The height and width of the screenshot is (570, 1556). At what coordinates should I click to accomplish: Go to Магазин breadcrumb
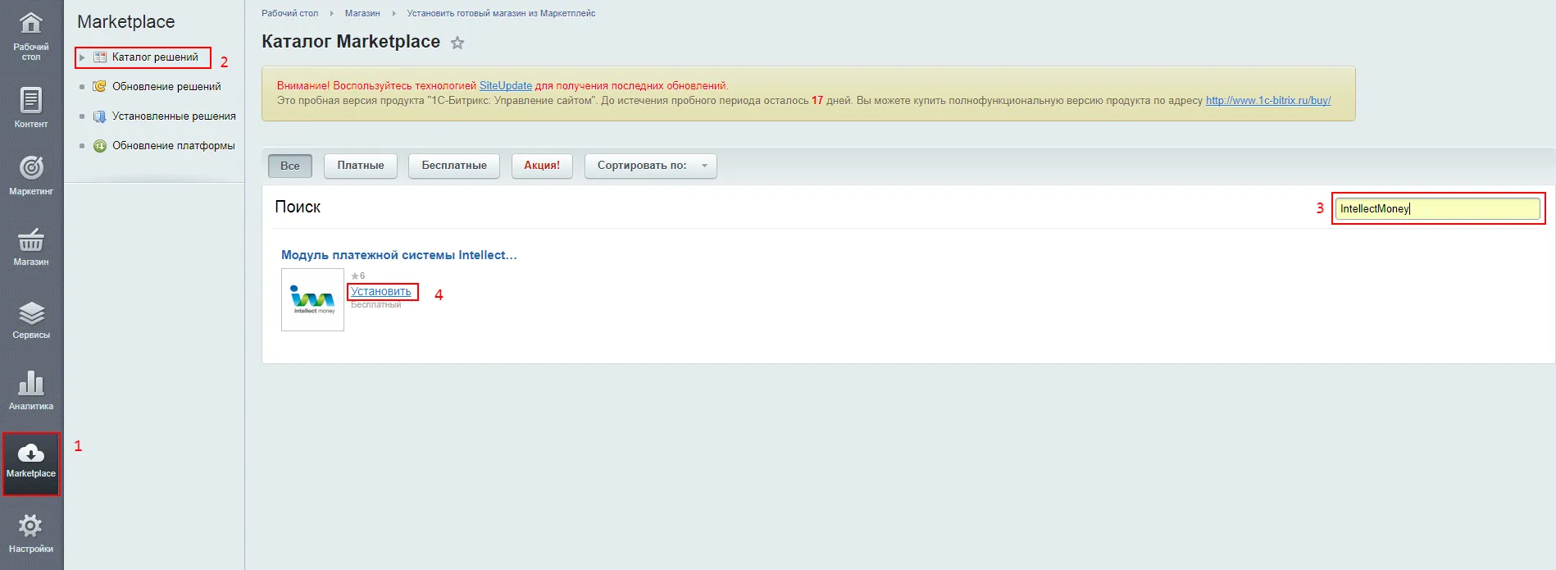(x=362, y=14)
